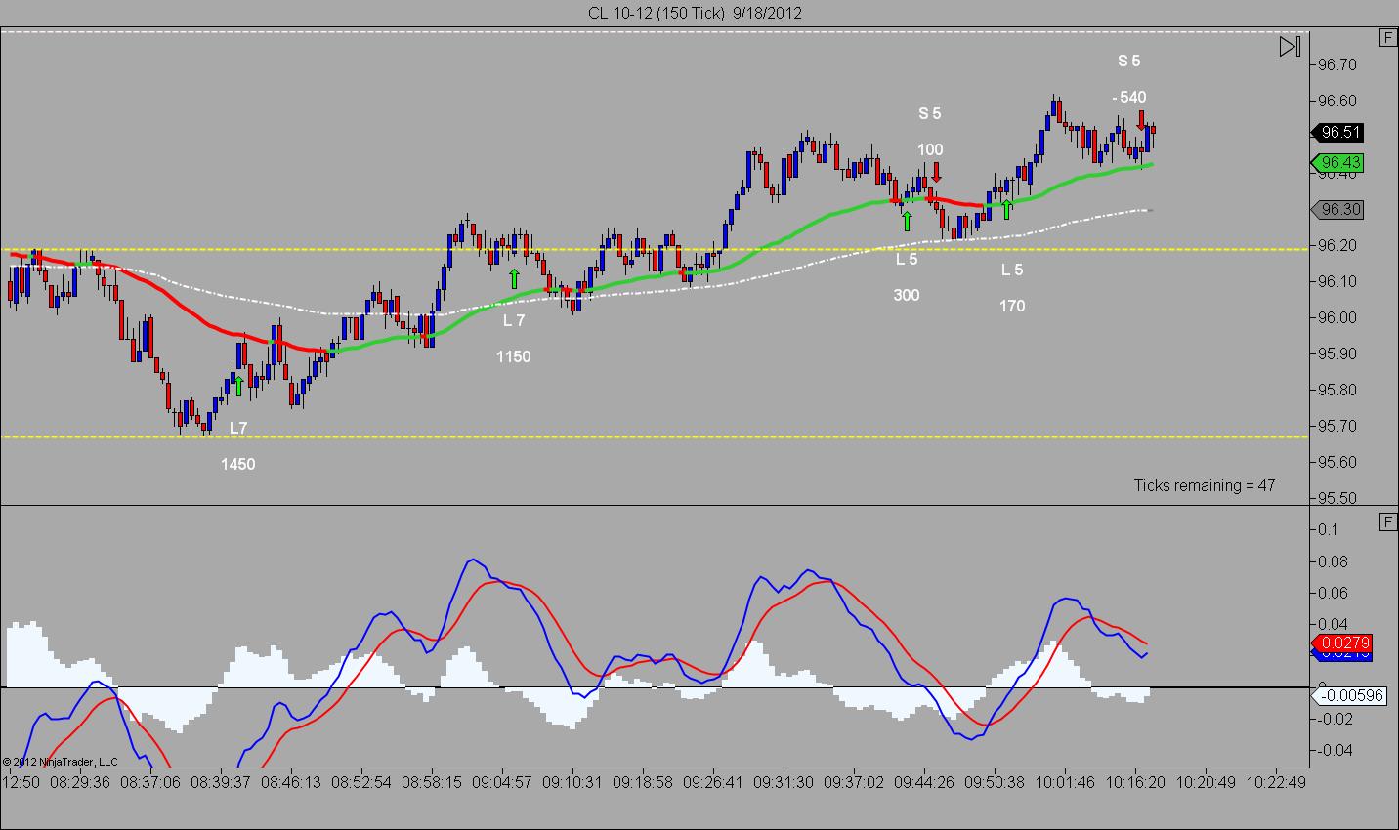Click the 08:46:13 time axis label
Viewport: 1399px width, 830px height.
point(291,782)
